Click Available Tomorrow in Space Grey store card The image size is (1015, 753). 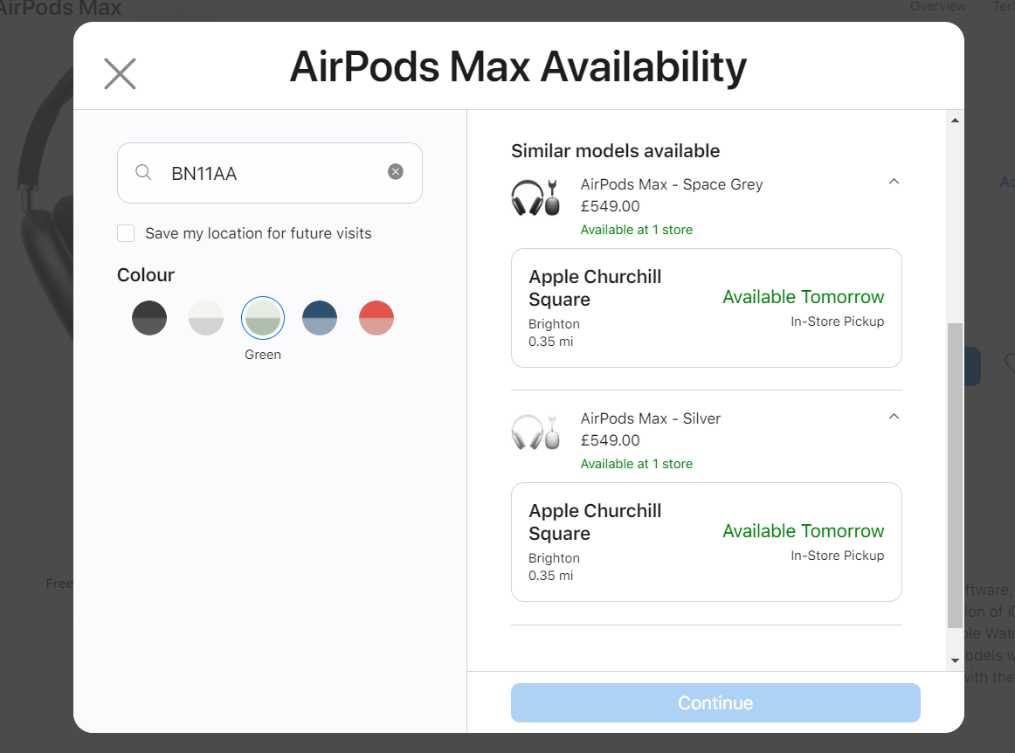803,297
